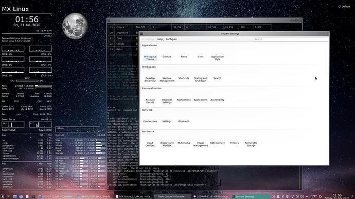355x199 pixels.
Task: Open the Bluetooth settings module
Action: point(184,122)
